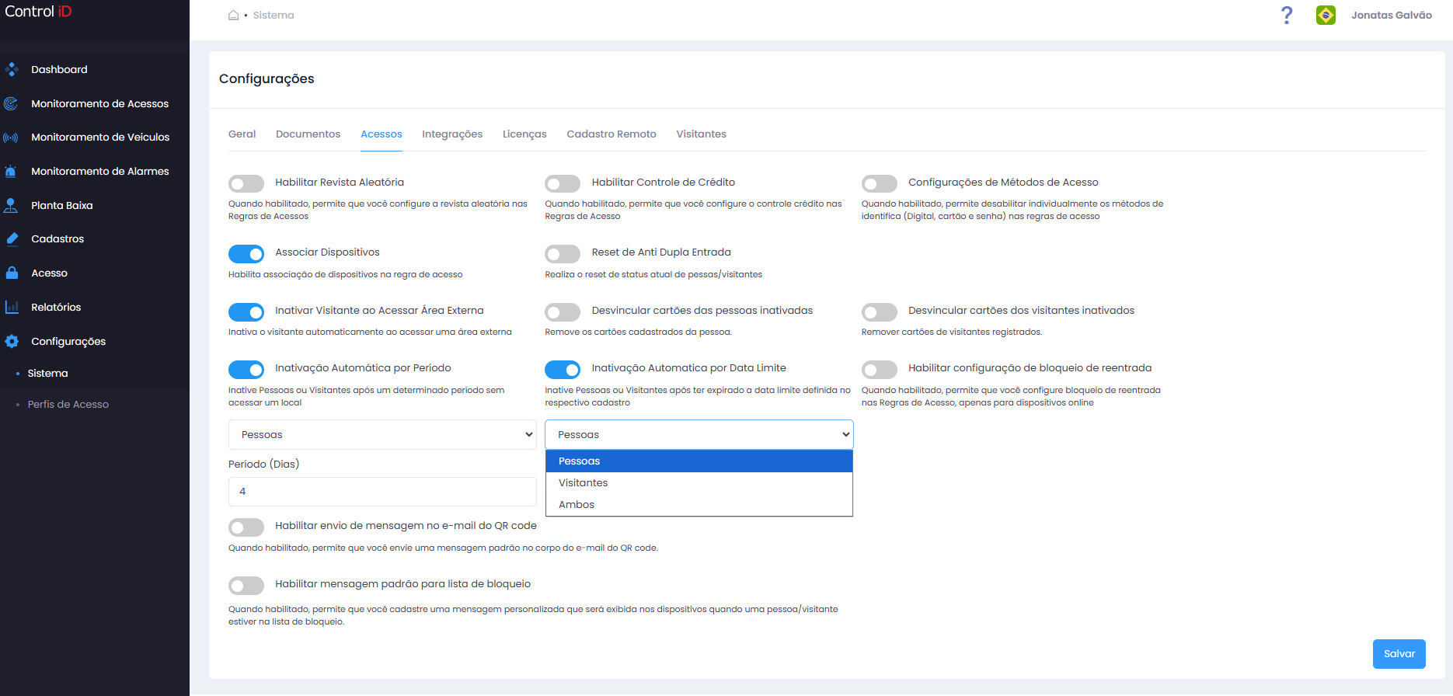
Task: Open the Visitantes tab
Action: point(701,134)
